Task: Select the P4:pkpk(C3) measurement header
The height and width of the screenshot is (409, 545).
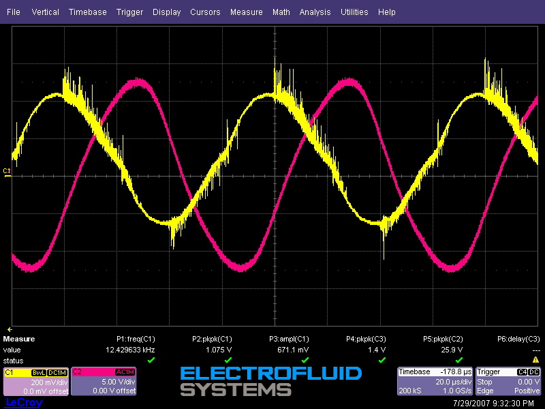Action: click(366, 339)
